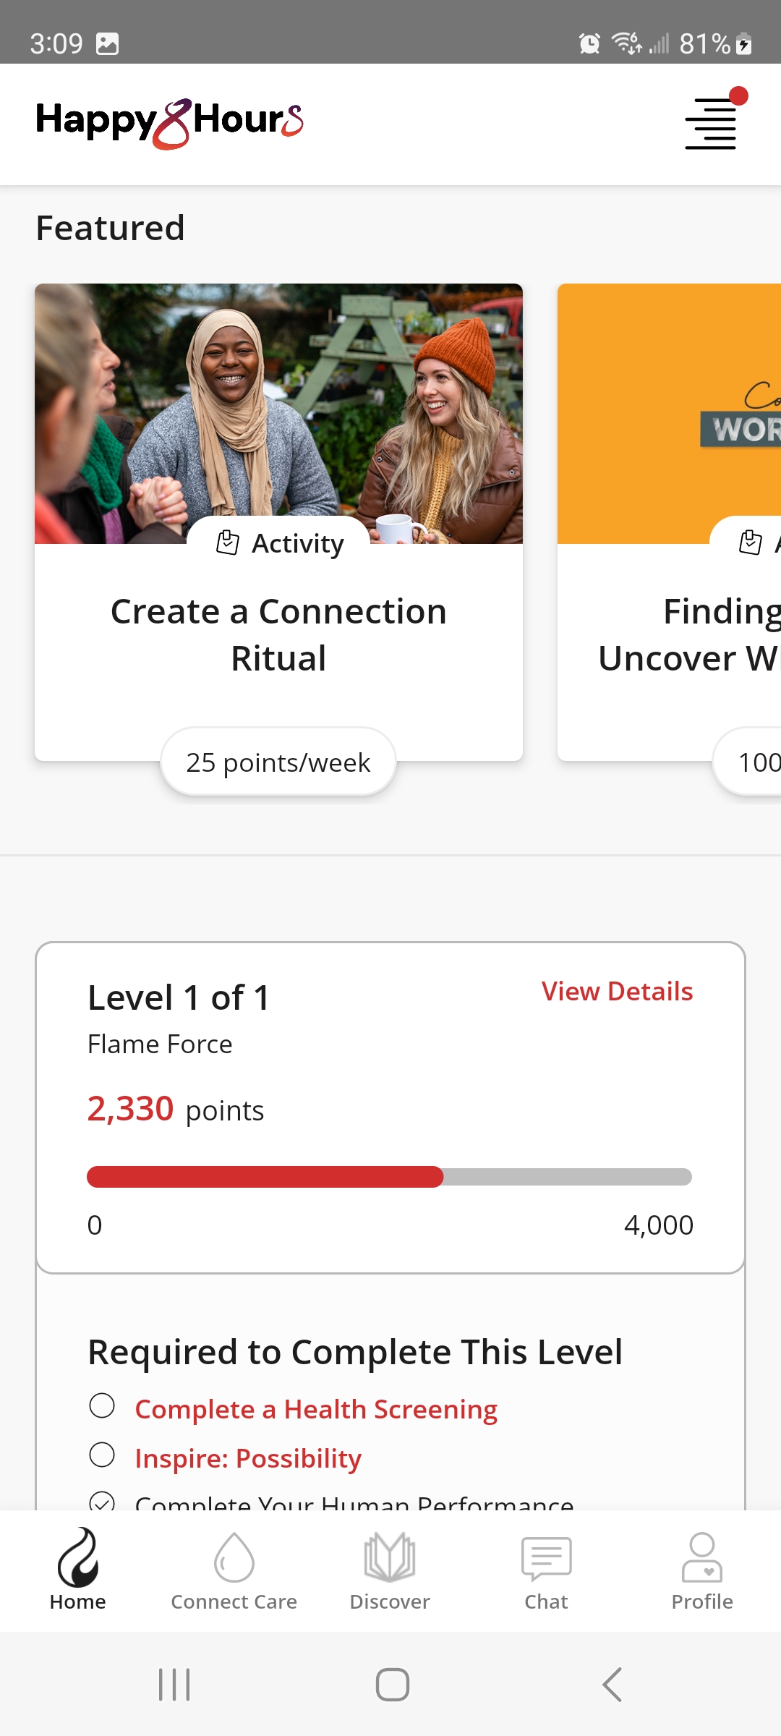Tap the Home flame icon
Image resolution: width=781 pixels, height=1736 pixels.
78,1555
